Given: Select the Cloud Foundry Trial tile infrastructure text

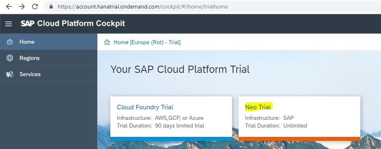Looking at the screenshot, I should (x=160, y=118).
